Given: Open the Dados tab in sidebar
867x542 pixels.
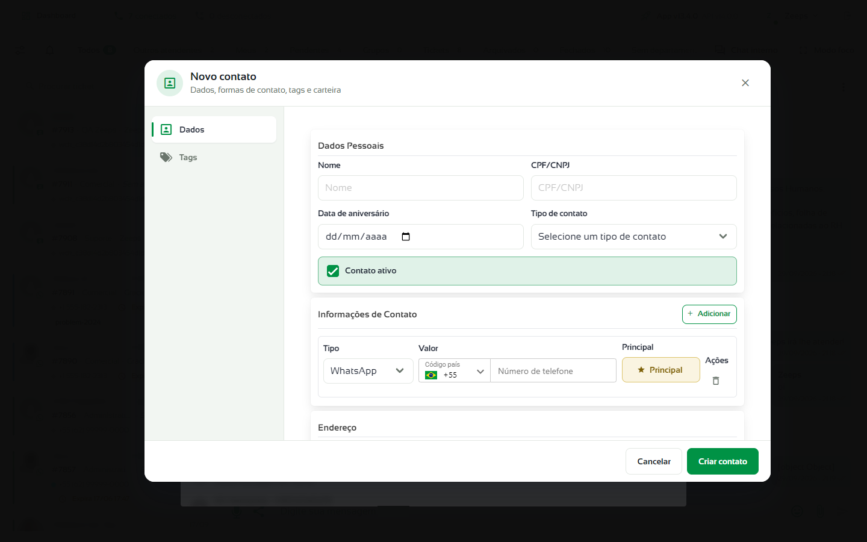Looking at the screenshot, I should pos(214,129).
